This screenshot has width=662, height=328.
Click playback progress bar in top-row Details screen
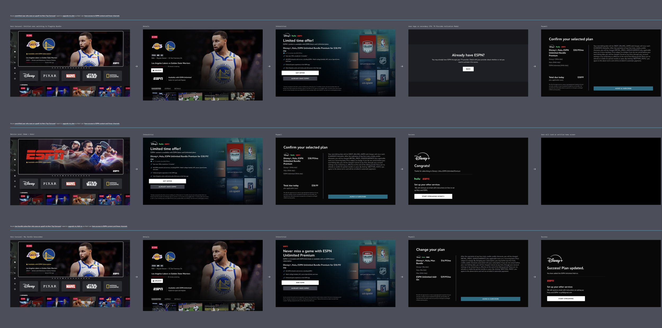point(159,67)
